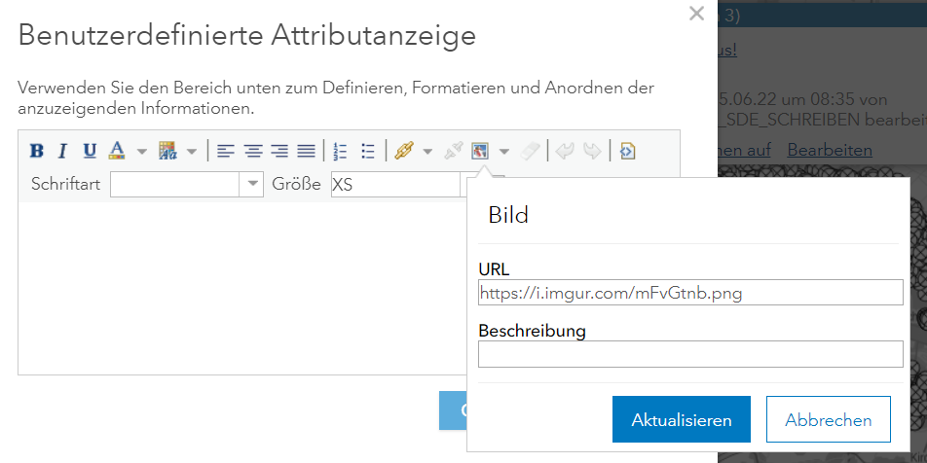
Task: Toggle underline formatting
Action: 90,151
